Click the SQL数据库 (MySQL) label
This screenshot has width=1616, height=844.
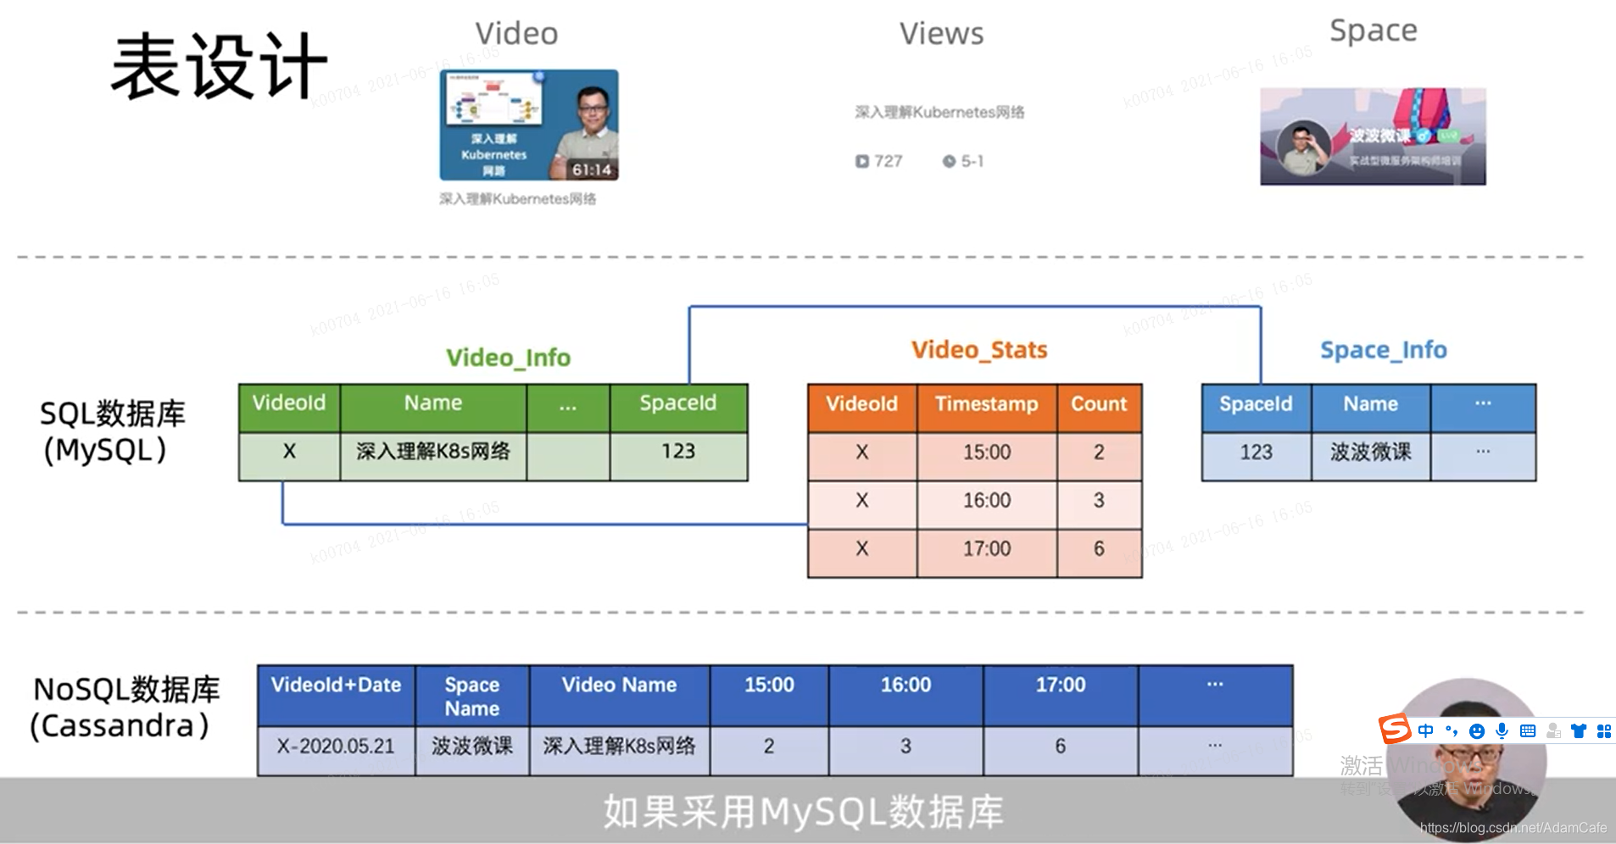click(111, 431)
